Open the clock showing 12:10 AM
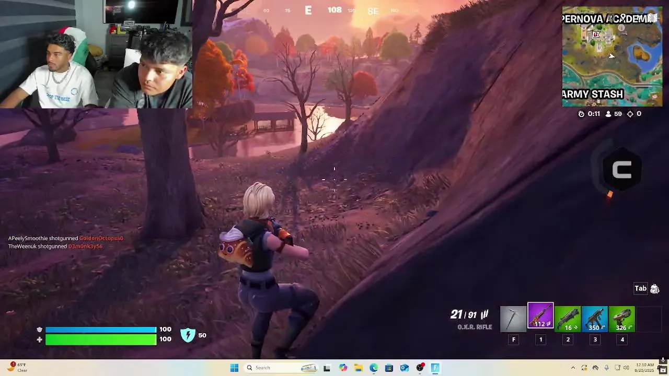Image resolution: width=669 pixels, height=376 pixels. [x=645, y=368]
